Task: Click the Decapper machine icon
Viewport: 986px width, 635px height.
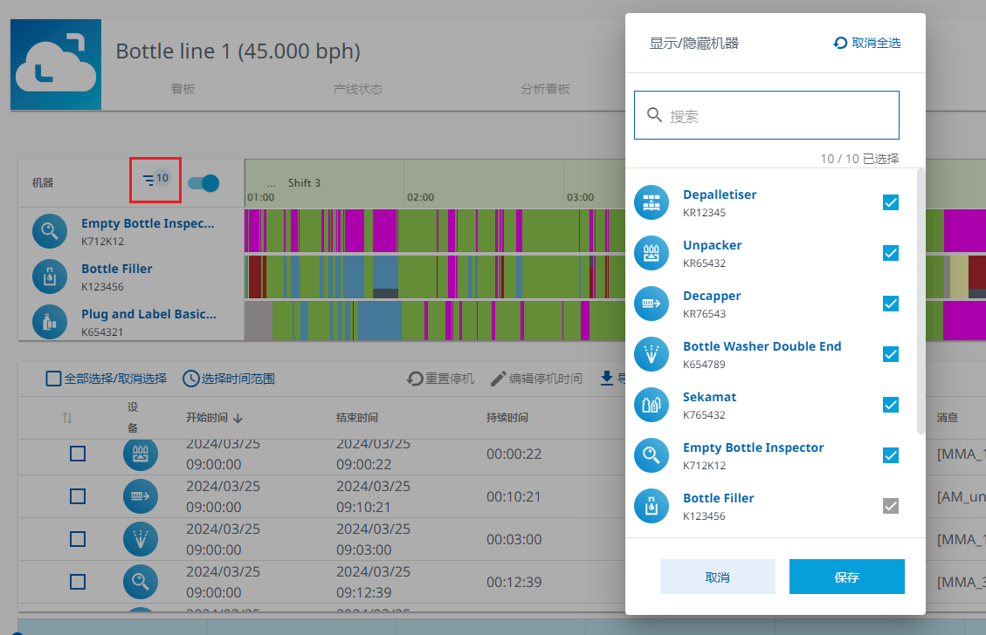Action: 651,304
